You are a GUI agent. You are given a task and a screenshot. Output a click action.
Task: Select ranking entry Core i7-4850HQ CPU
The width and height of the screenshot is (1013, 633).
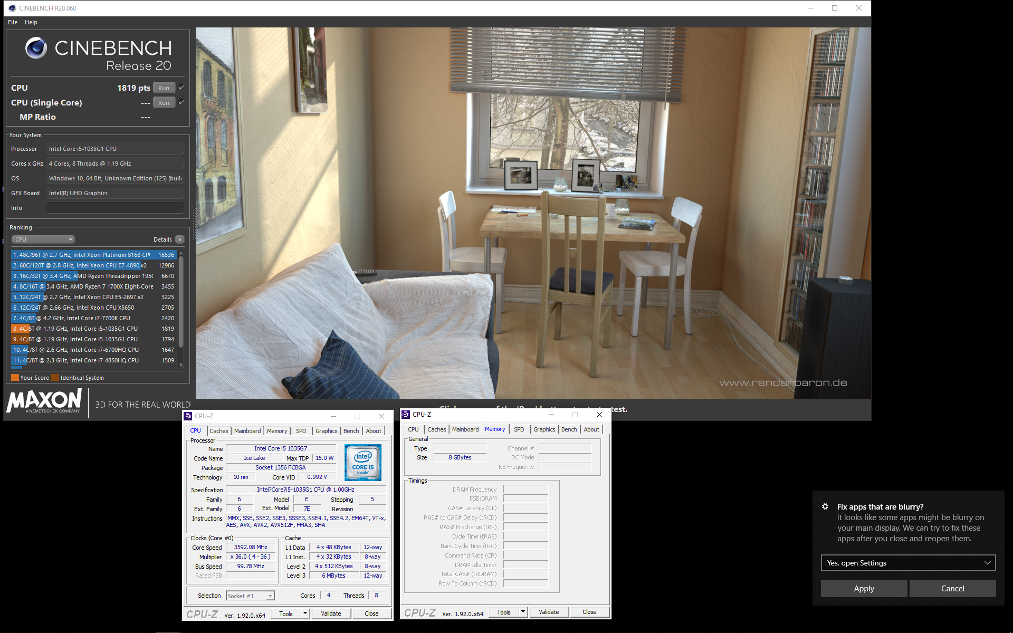[93, 360]
